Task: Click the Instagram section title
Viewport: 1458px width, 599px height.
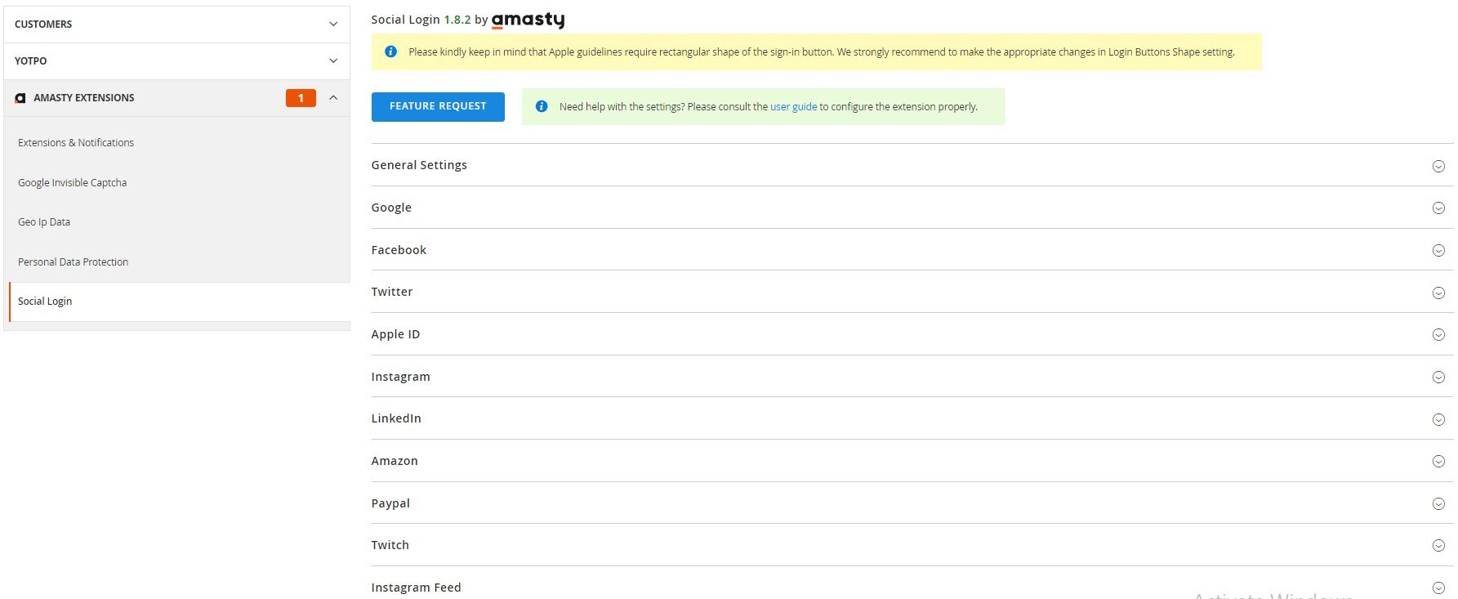Action: click(400, 377)
